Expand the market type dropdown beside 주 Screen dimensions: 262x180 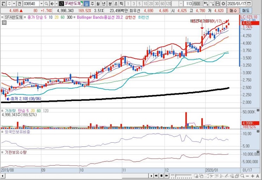click(x=14, y=4)
